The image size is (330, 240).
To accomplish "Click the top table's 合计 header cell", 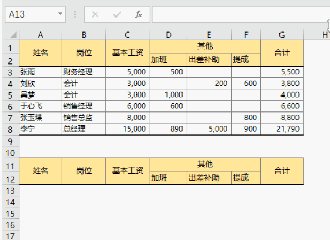I will point(282,53).
